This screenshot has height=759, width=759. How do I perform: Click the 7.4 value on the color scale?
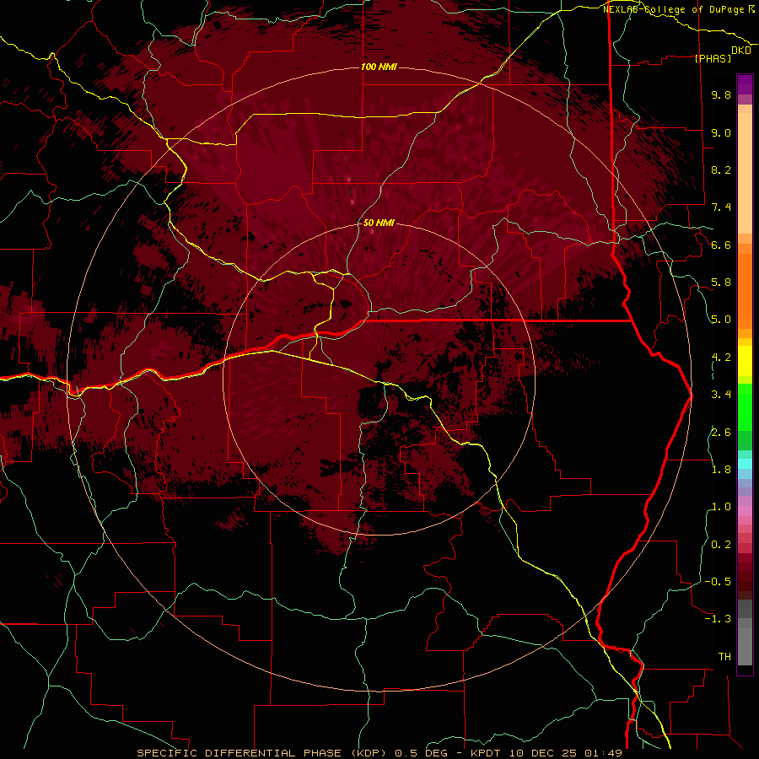click(x=721, y=207)
